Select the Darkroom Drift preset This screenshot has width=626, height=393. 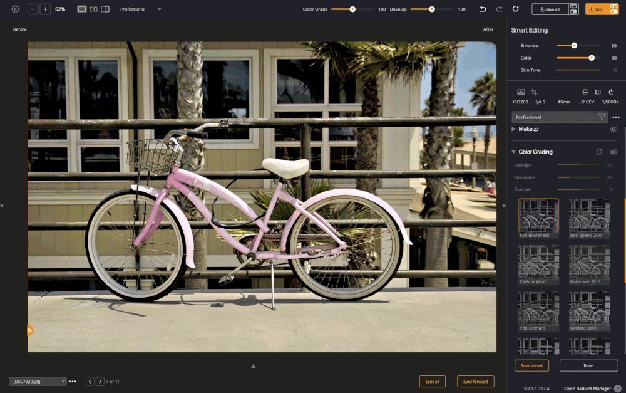[589, 265]
